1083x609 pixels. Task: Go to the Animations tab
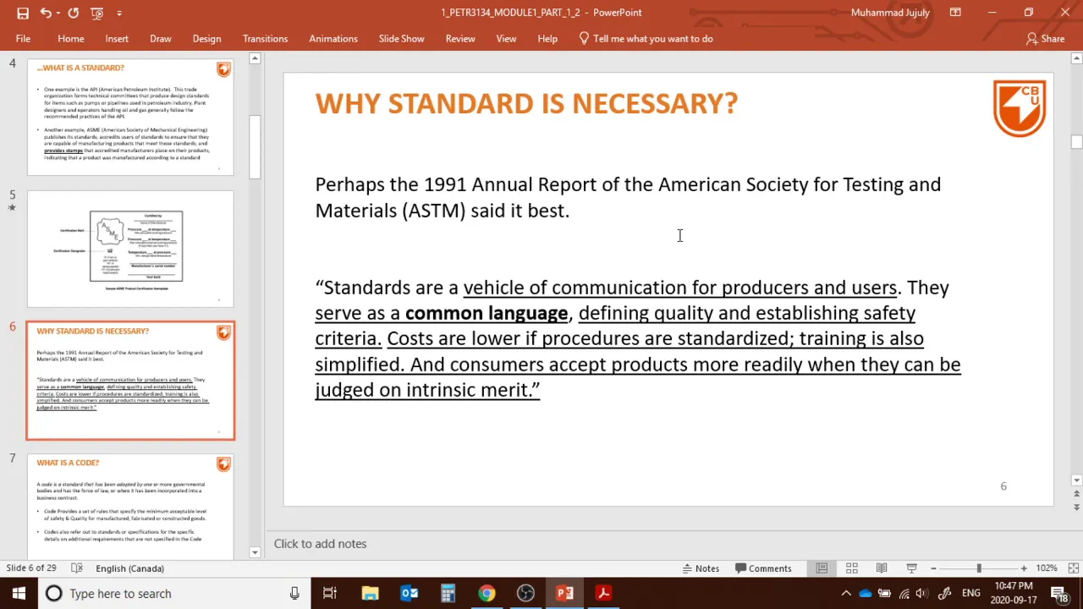coord(333,39)
